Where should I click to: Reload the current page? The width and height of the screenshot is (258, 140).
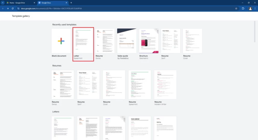click(x=12, y=8)
